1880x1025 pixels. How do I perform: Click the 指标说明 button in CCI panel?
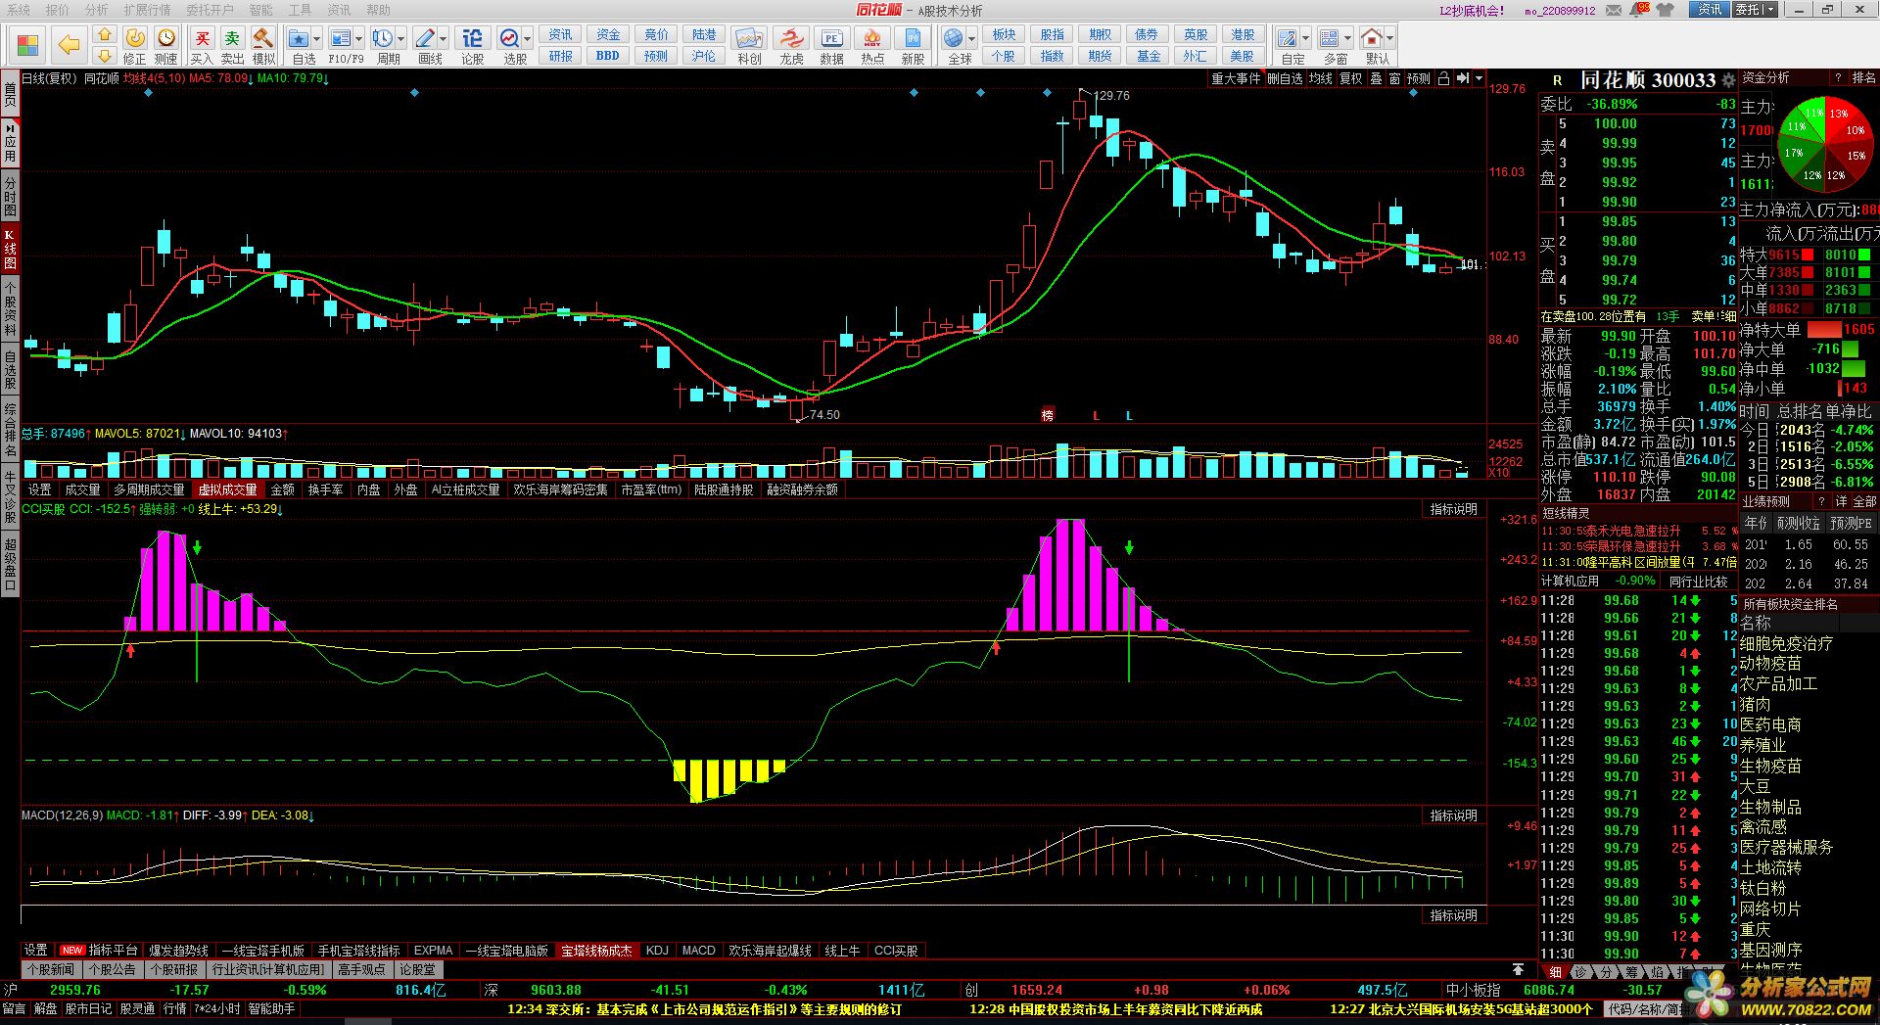click(x=1453, y=509)
